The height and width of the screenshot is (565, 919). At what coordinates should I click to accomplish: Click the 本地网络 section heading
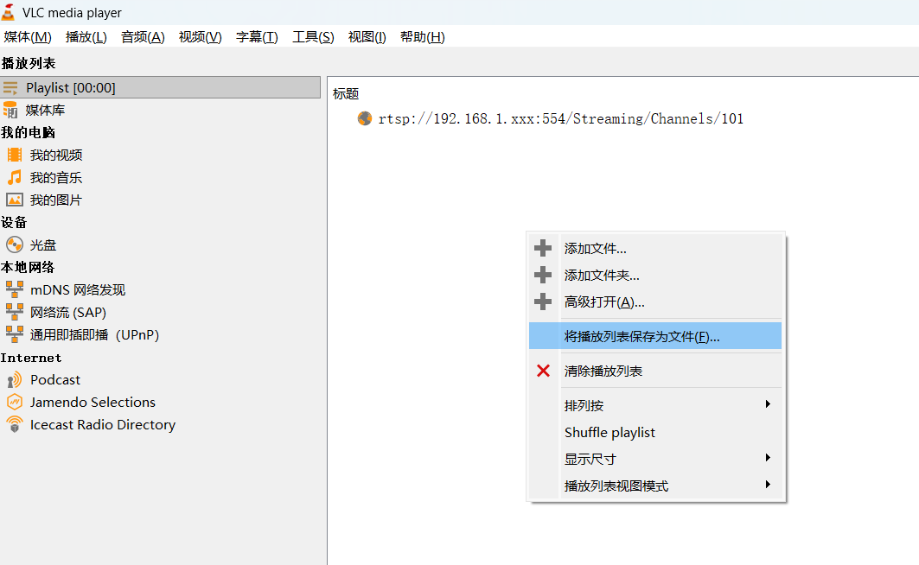pyautogui.click(x=28, y=267)
